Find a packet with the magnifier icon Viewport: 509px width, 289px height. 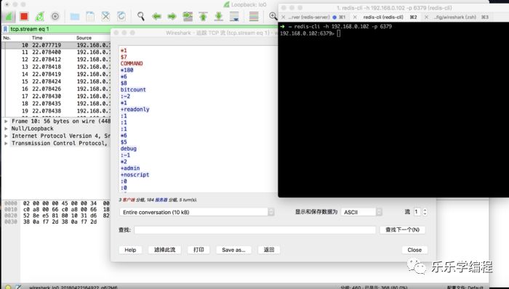tap(141, 16)
